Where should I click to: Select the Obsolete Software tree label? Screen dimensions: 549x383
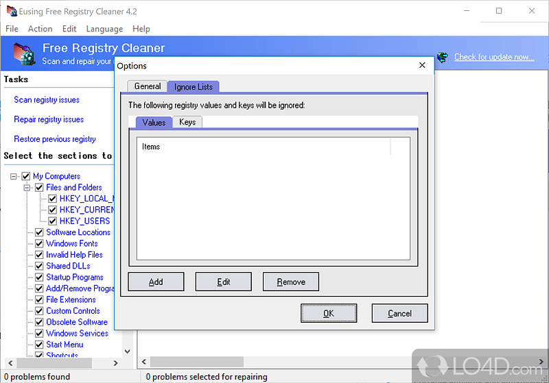point(77,322)
